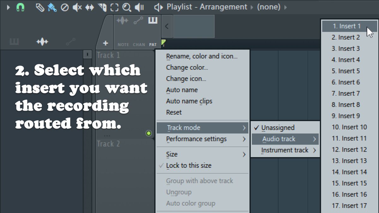379x213 pixels.
Task: Expand the Instrument track submenu
Action: (x=285, y=150)
